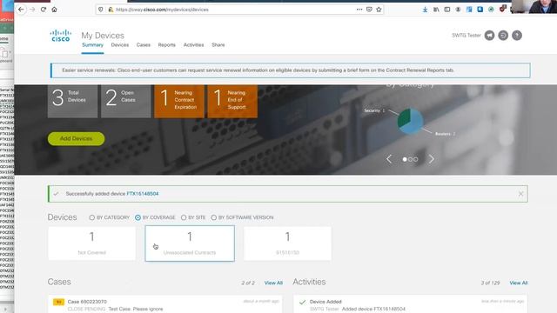
Task: Click the Add Devices button
Action: pos(76,139)
